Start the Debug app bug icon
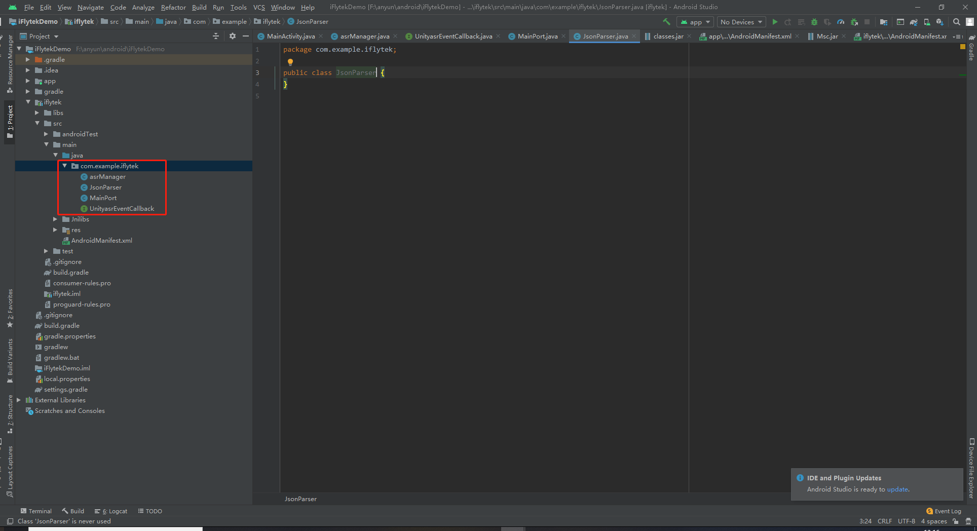Screen dimensions: 977x531 click(814, 22)
